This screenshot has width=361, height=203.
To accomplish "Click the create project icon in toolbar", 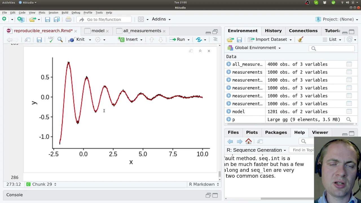I will (x=20, y=19).
